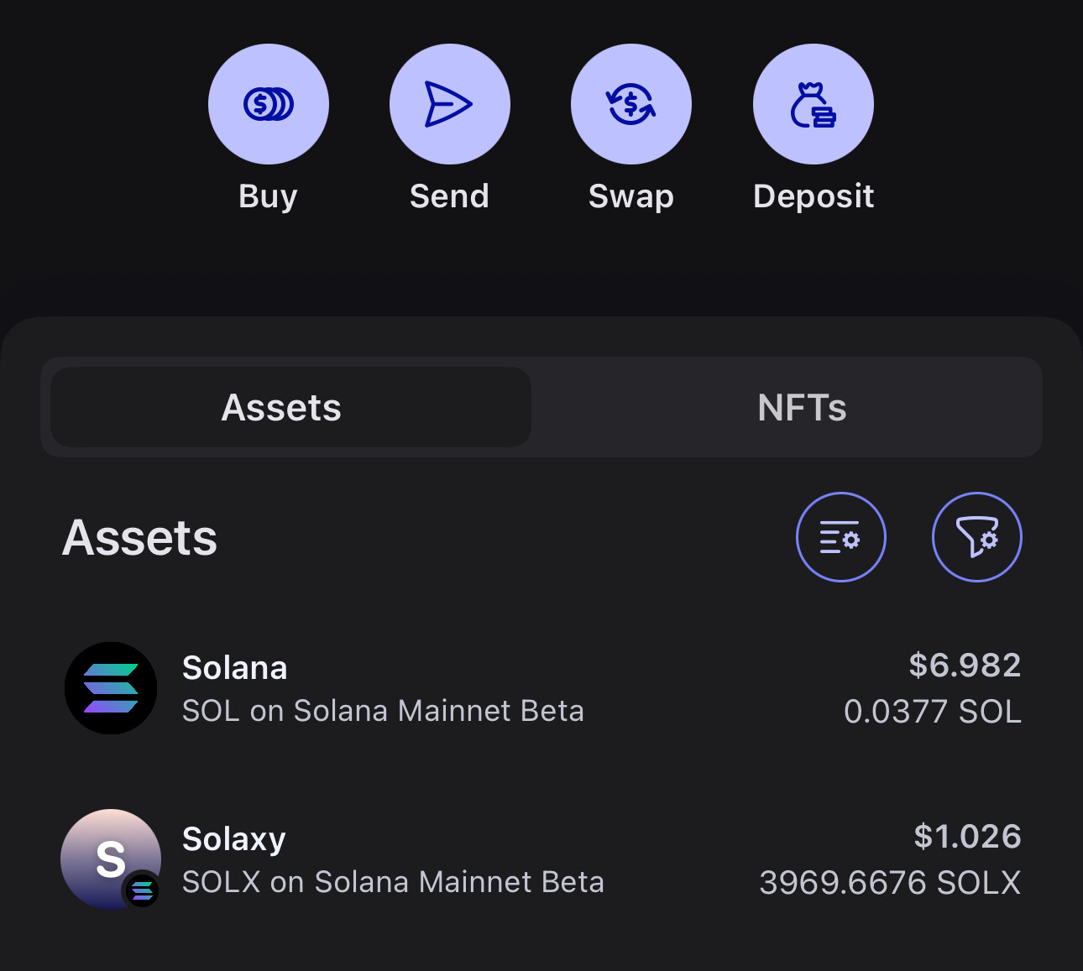Tap the Send paper plane icon
The width and height of the screenshot is (1083, 971).
point(450,104)
